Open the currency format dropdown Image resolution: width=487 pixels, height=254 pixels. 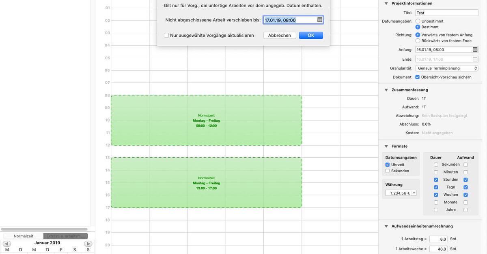tap(401, 192)
